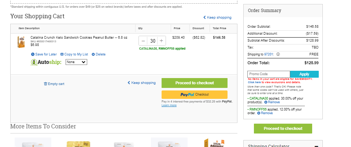Screen dimensions: 351x147
Task: Change the shipping zip code 97201
Action: (x=268, y=54)
